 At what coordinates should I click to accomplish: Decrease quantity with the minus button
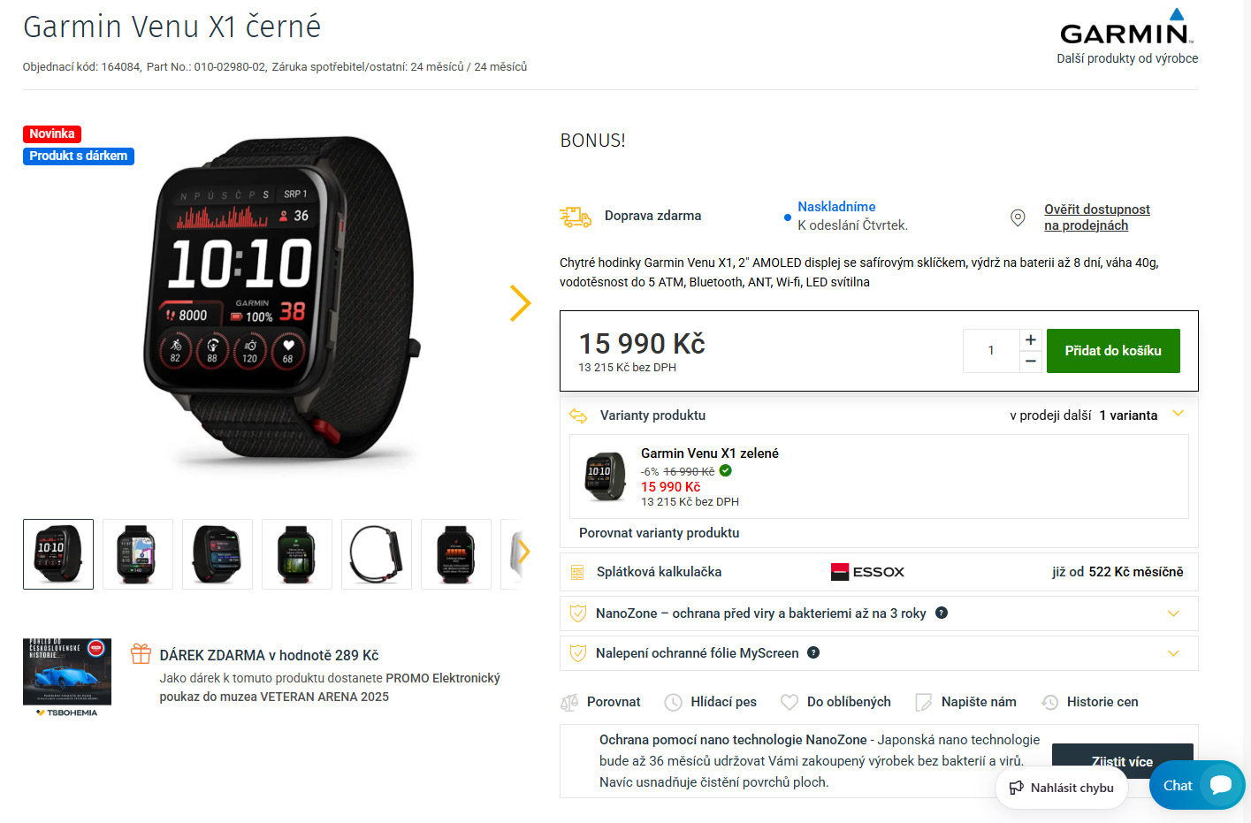(1031, 362)
